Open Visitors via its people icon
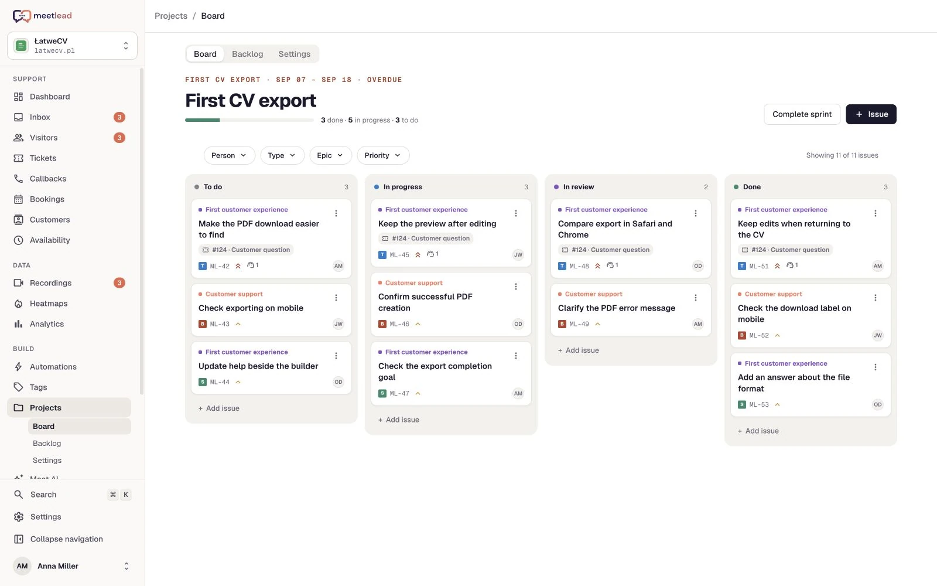This screenshot has height=586, width=937. (19, 138)
